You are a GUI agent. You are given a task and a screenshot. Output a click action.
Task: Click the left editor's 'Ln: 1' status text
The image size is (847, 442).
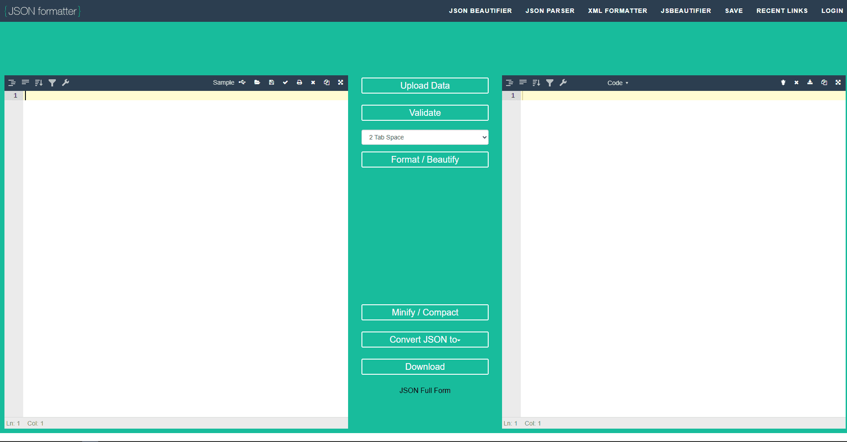coord(13,423)
